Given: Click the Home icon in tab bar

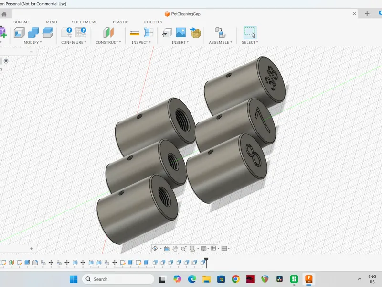Looking at the screenshot, I should [4, 14].
